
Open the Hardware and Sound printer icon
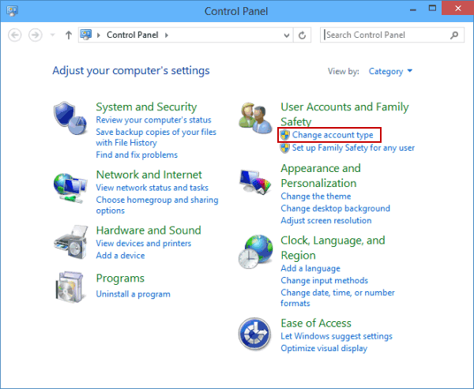[71, 242]
